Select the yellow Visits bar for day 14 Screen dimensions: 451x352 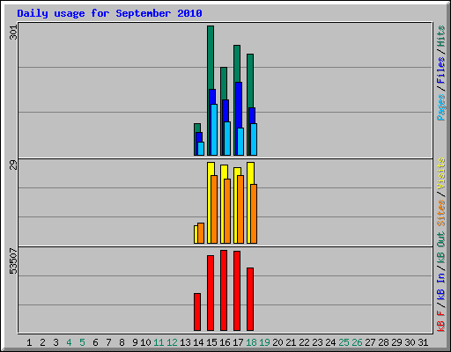click(196, 234)
